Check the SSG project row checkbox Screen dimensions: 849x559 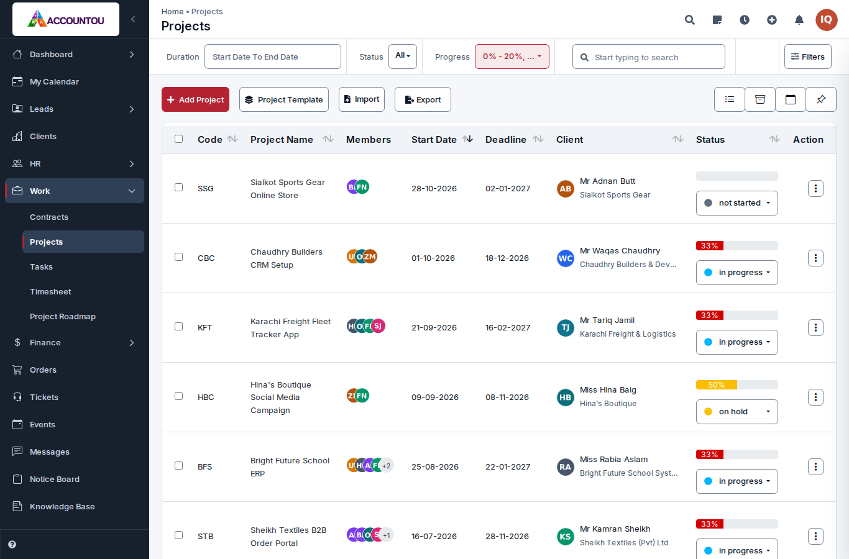click(x=179, y=188)
